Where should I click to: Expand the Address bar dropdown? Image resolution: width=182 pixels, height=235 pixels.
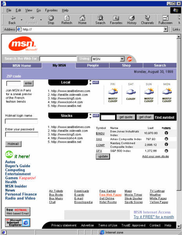pos(166,29)
